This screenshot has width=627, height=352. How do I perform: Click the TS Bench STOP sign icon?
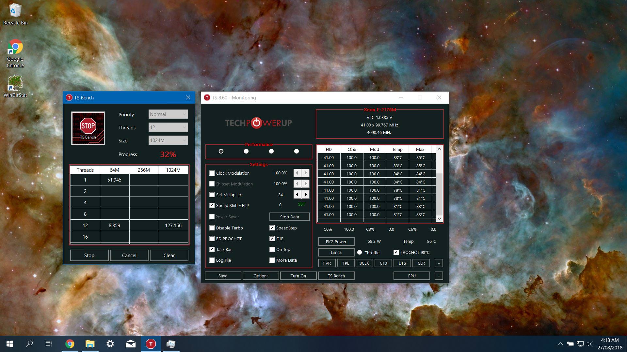pyautogui.click(x=88, y=128)
